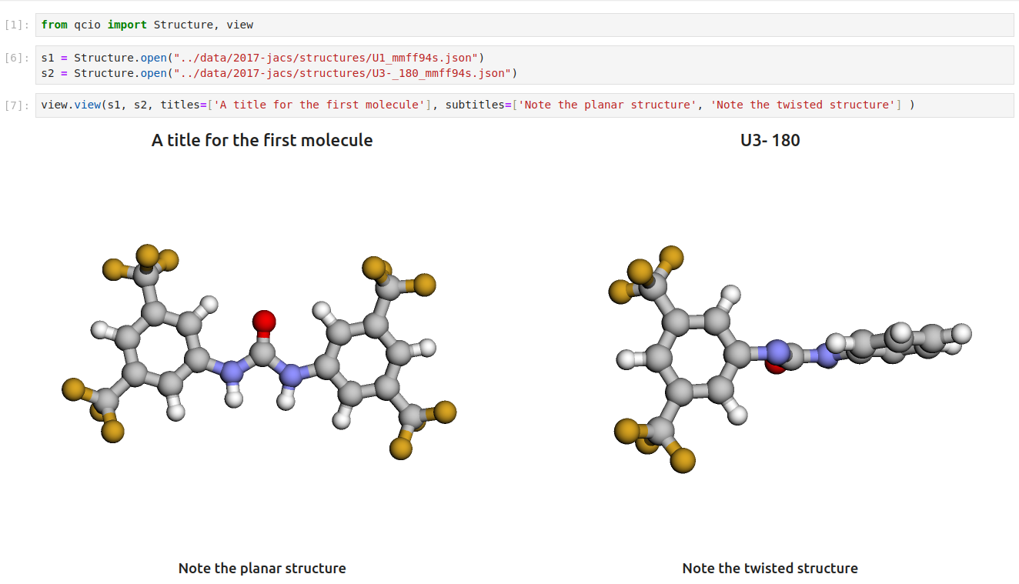Click inside the cell importing Structure and view

click(x=154, y=25)
